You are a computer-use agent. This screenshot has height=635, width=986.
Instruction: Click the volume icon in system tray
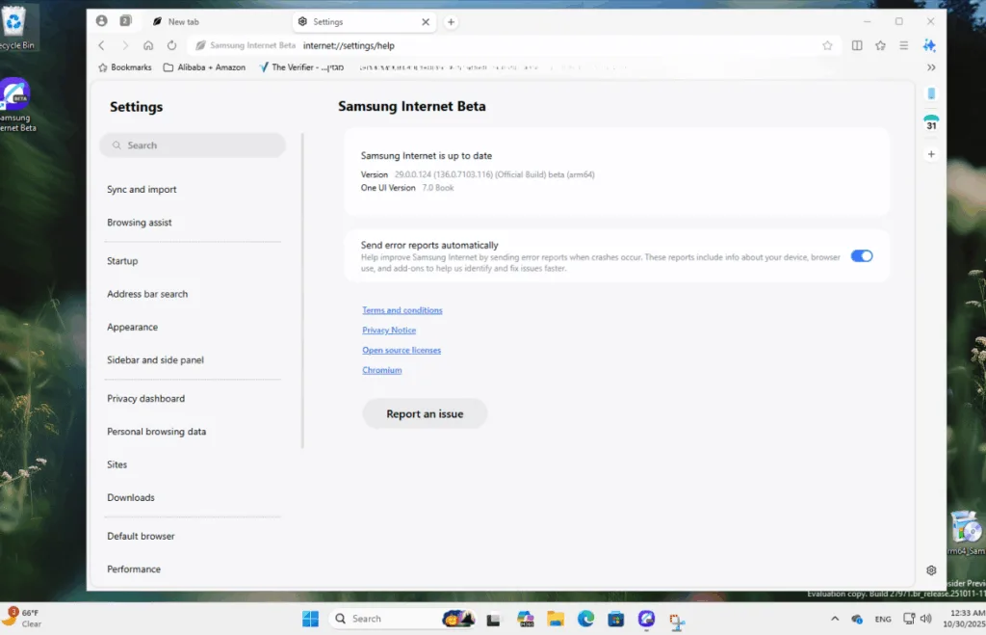925,619
